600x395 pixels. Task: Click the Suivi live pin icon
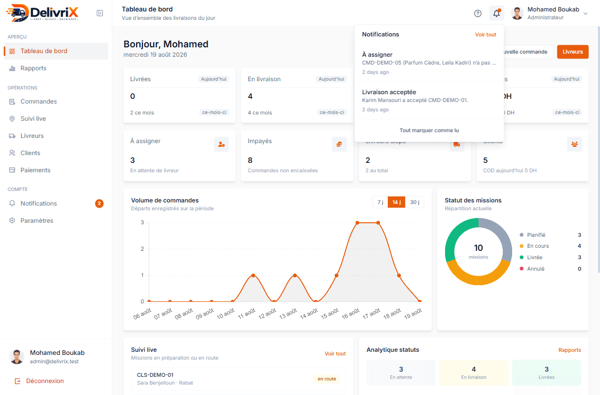coord(12,119)
